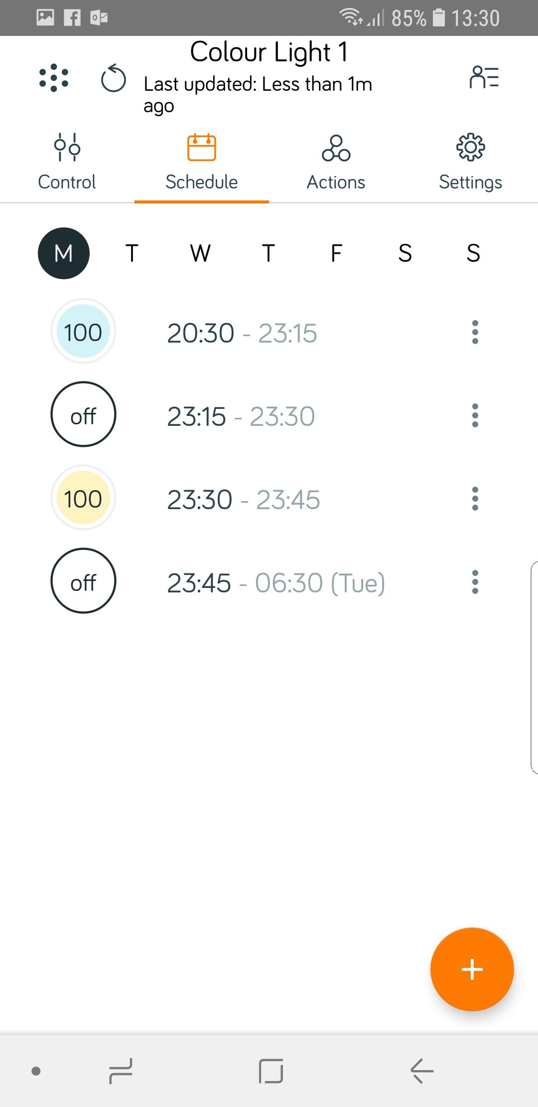This screenshot has width=538, height=1107.
Task: Open the recent apps navigation icon
Action: pyautogui.click(x=121, y=1071)
